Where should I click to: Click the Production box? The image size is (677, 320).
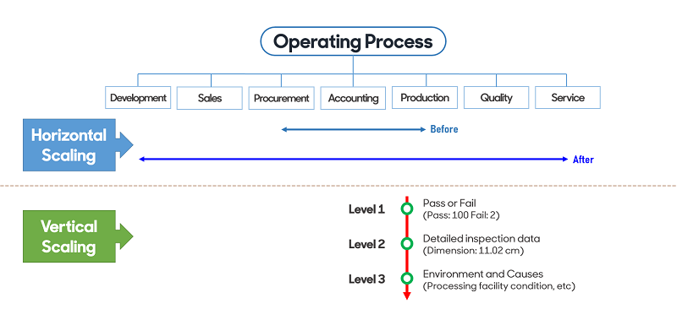[425, 98]
